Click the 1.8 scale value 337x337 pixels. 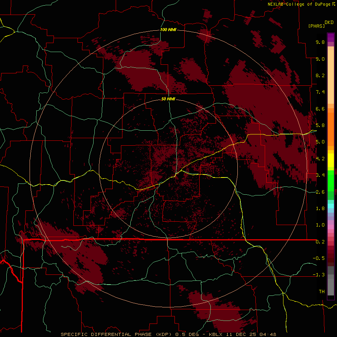pos(320,209)
